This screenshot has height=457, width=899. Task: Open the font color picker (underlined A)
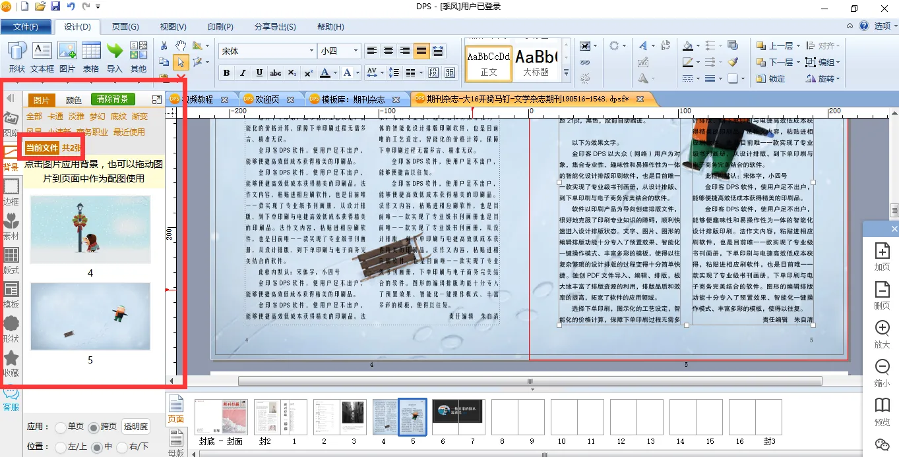[x=325, y=72]
